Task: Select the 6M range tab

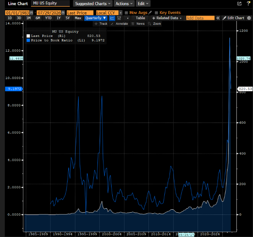Action: [x=38, y=18]
